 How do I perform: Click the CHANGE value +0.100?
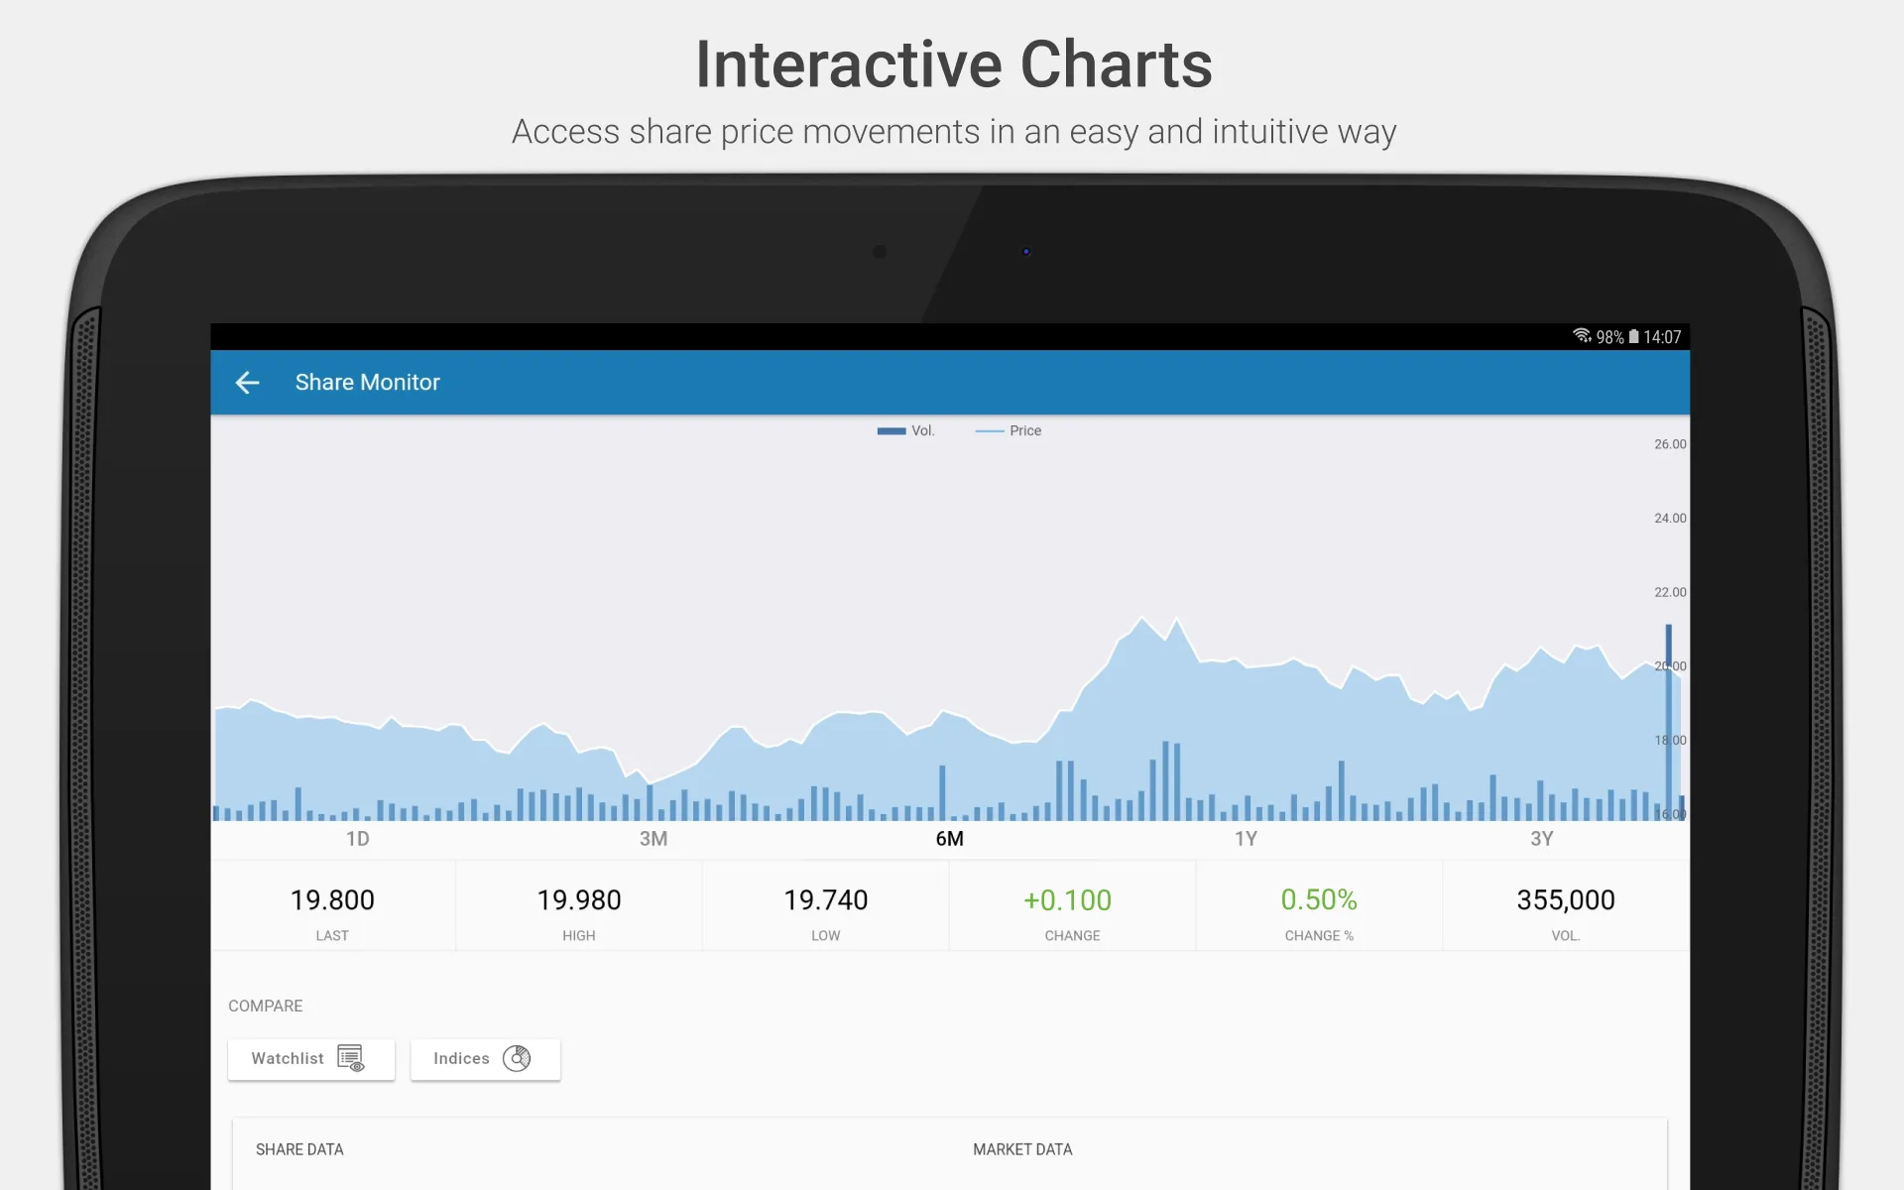[x=1068, y=900]
